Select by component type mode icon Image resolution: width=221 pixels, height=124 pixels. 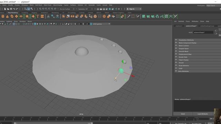[31, 9]
